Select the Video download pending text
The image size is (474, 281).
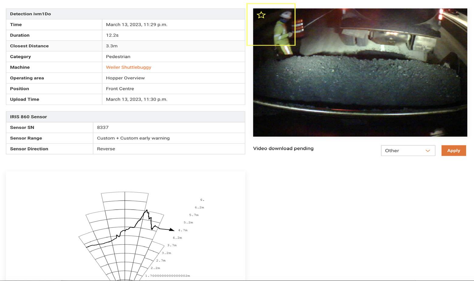283,149
